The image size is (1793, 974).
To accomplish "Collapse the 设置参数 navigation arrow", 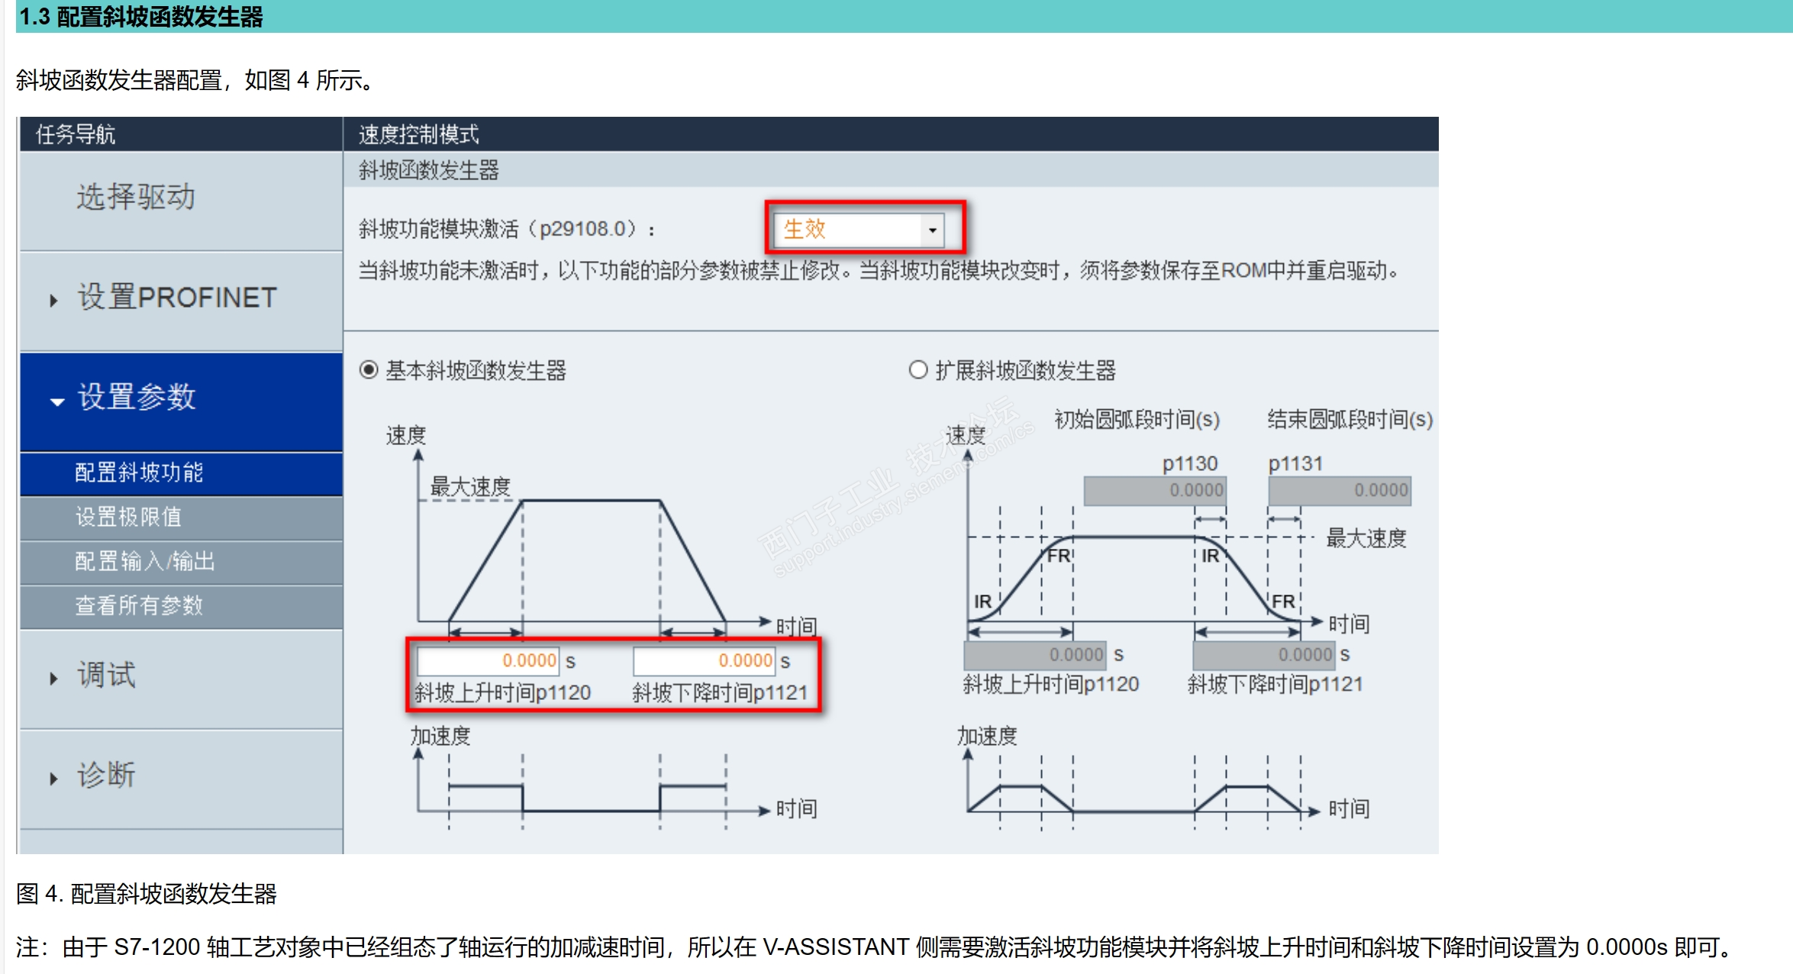I will (x=56, y=402).
